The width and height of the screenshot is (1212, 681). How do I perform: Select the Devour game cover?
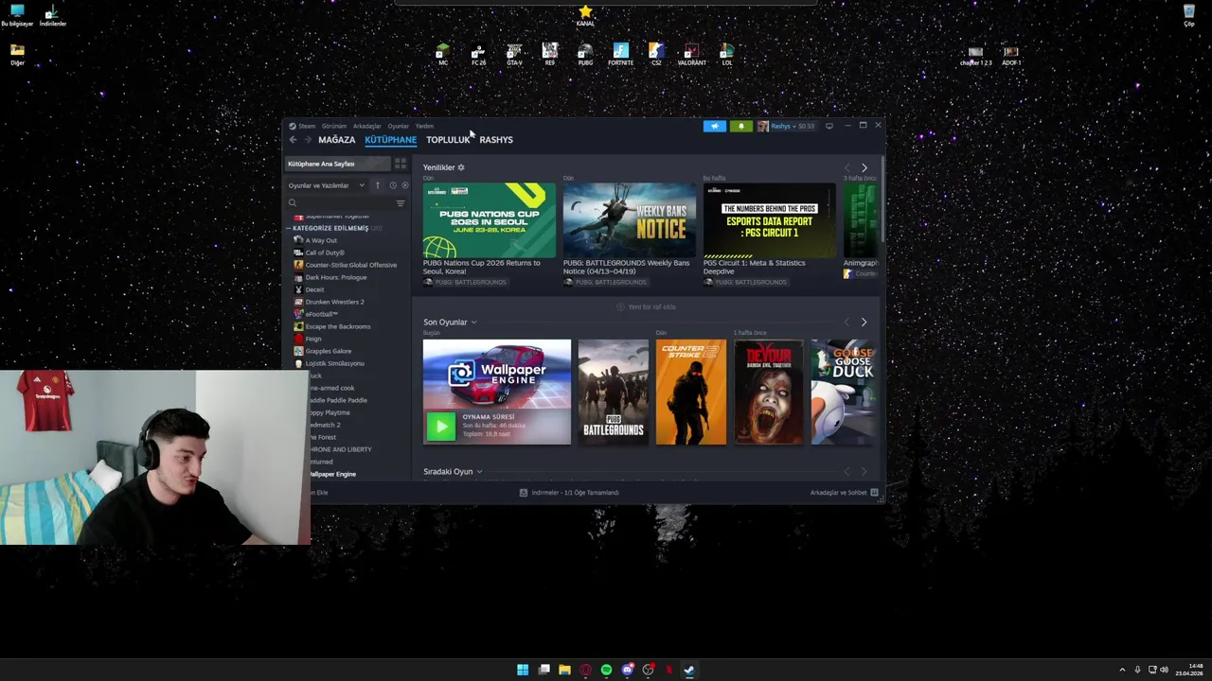point(769,392)
